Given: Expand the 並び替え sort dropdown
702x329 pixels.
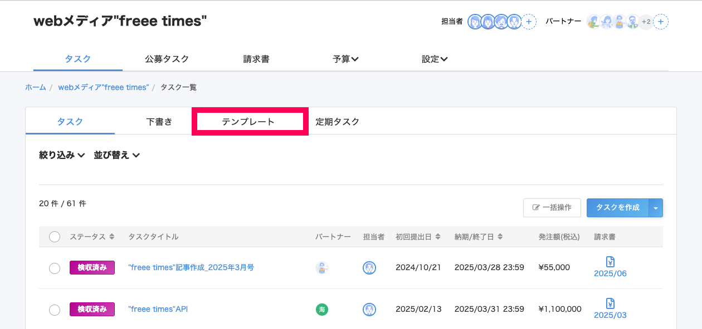Looking at the screenshot, I should tap(116, 155).
